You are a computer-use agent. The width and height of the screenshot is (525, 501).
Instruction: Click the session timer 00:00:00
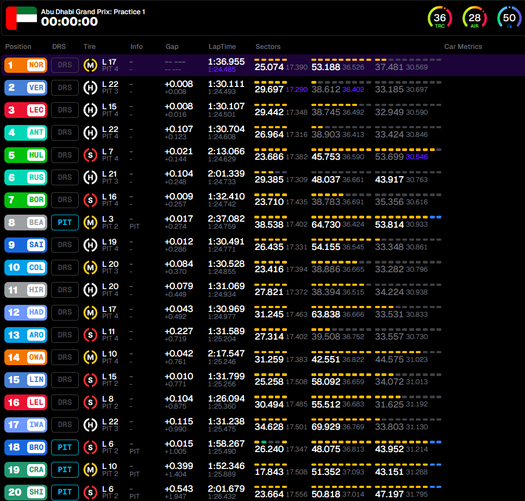coord(70,22)
